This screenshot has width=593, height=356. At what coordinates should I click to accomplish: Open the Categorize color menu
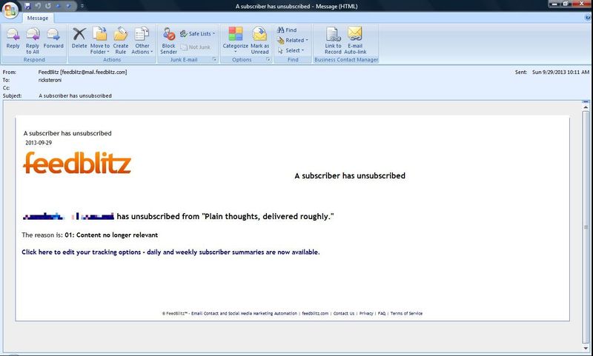pos(235,38)
